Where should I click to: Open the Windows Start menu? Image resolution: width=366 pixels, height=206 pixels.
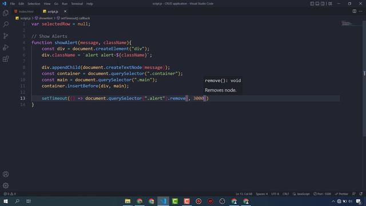pos(6,201)
